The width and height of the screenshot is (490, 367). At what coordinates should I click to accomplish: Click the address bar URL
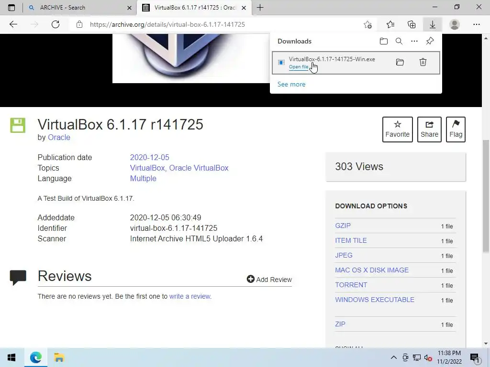[x=167, y=24]
